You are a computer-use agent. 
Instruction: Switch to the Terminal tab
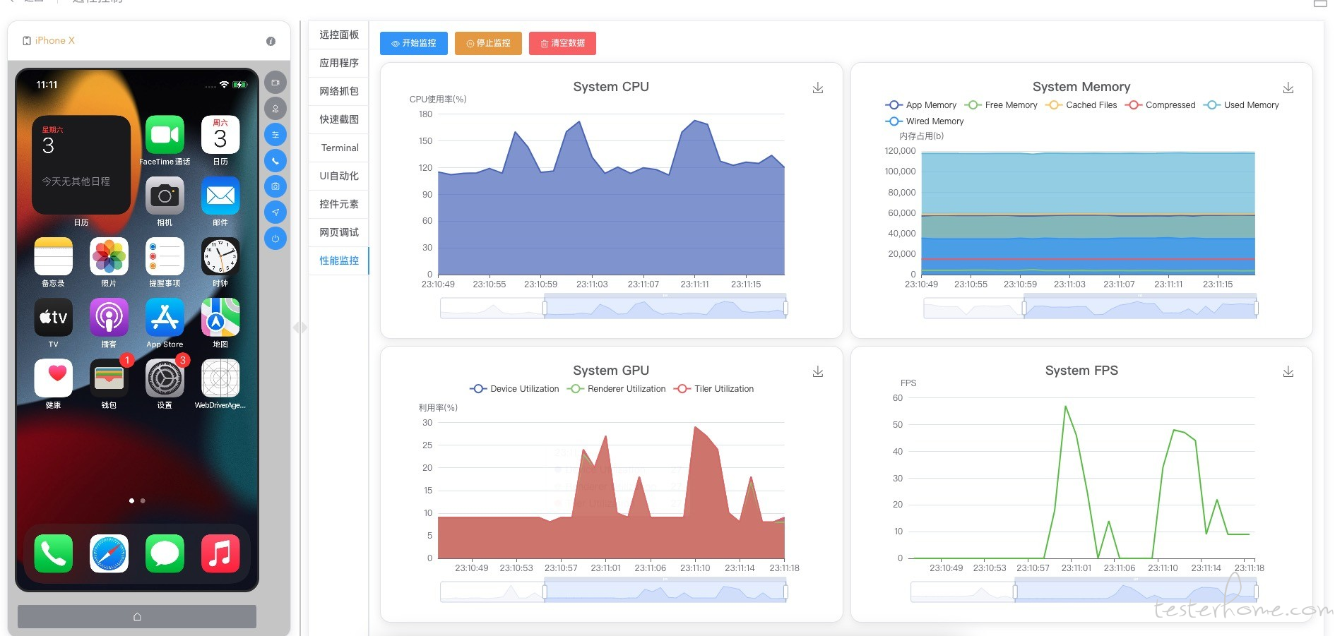tap(339, 148)
